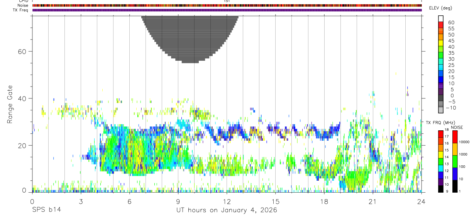The image size is (474, 218).
Task: Click the NOISE colorbar title
Action: pyautogui.click(x=457, y=127)
